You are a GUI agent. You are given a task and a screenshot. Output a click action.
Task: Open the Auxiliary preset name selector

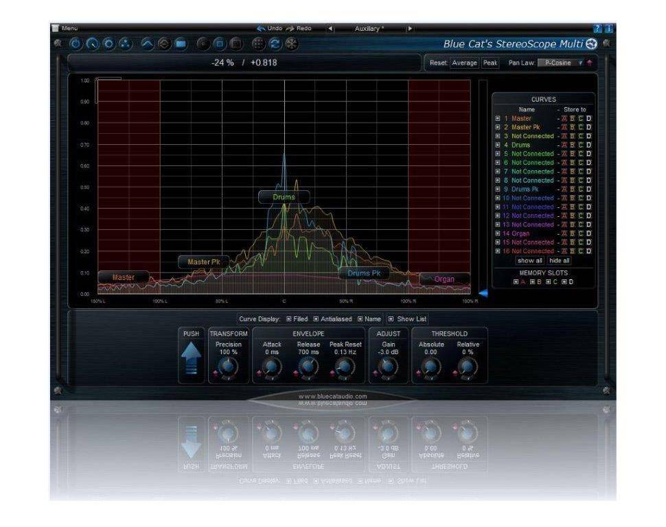[369, 28]
